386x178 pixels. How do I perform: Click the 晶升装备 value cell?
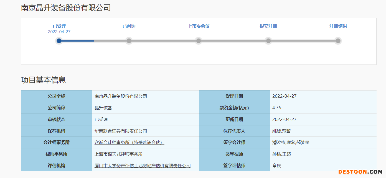pos(145,108)
